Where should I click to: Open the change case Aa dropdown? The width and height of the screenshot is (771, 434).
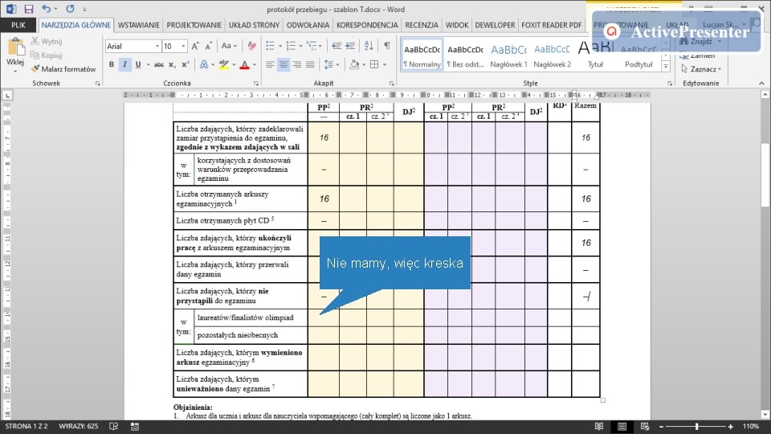(229, 46)
